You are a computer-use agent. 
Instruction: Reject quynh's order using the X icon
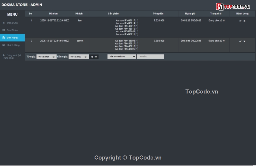click(x=244, y=41)
